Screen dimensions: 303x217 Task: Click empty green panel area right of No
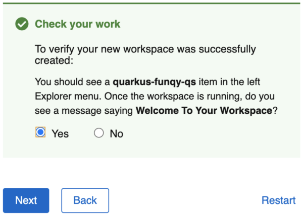click(212, 133)
